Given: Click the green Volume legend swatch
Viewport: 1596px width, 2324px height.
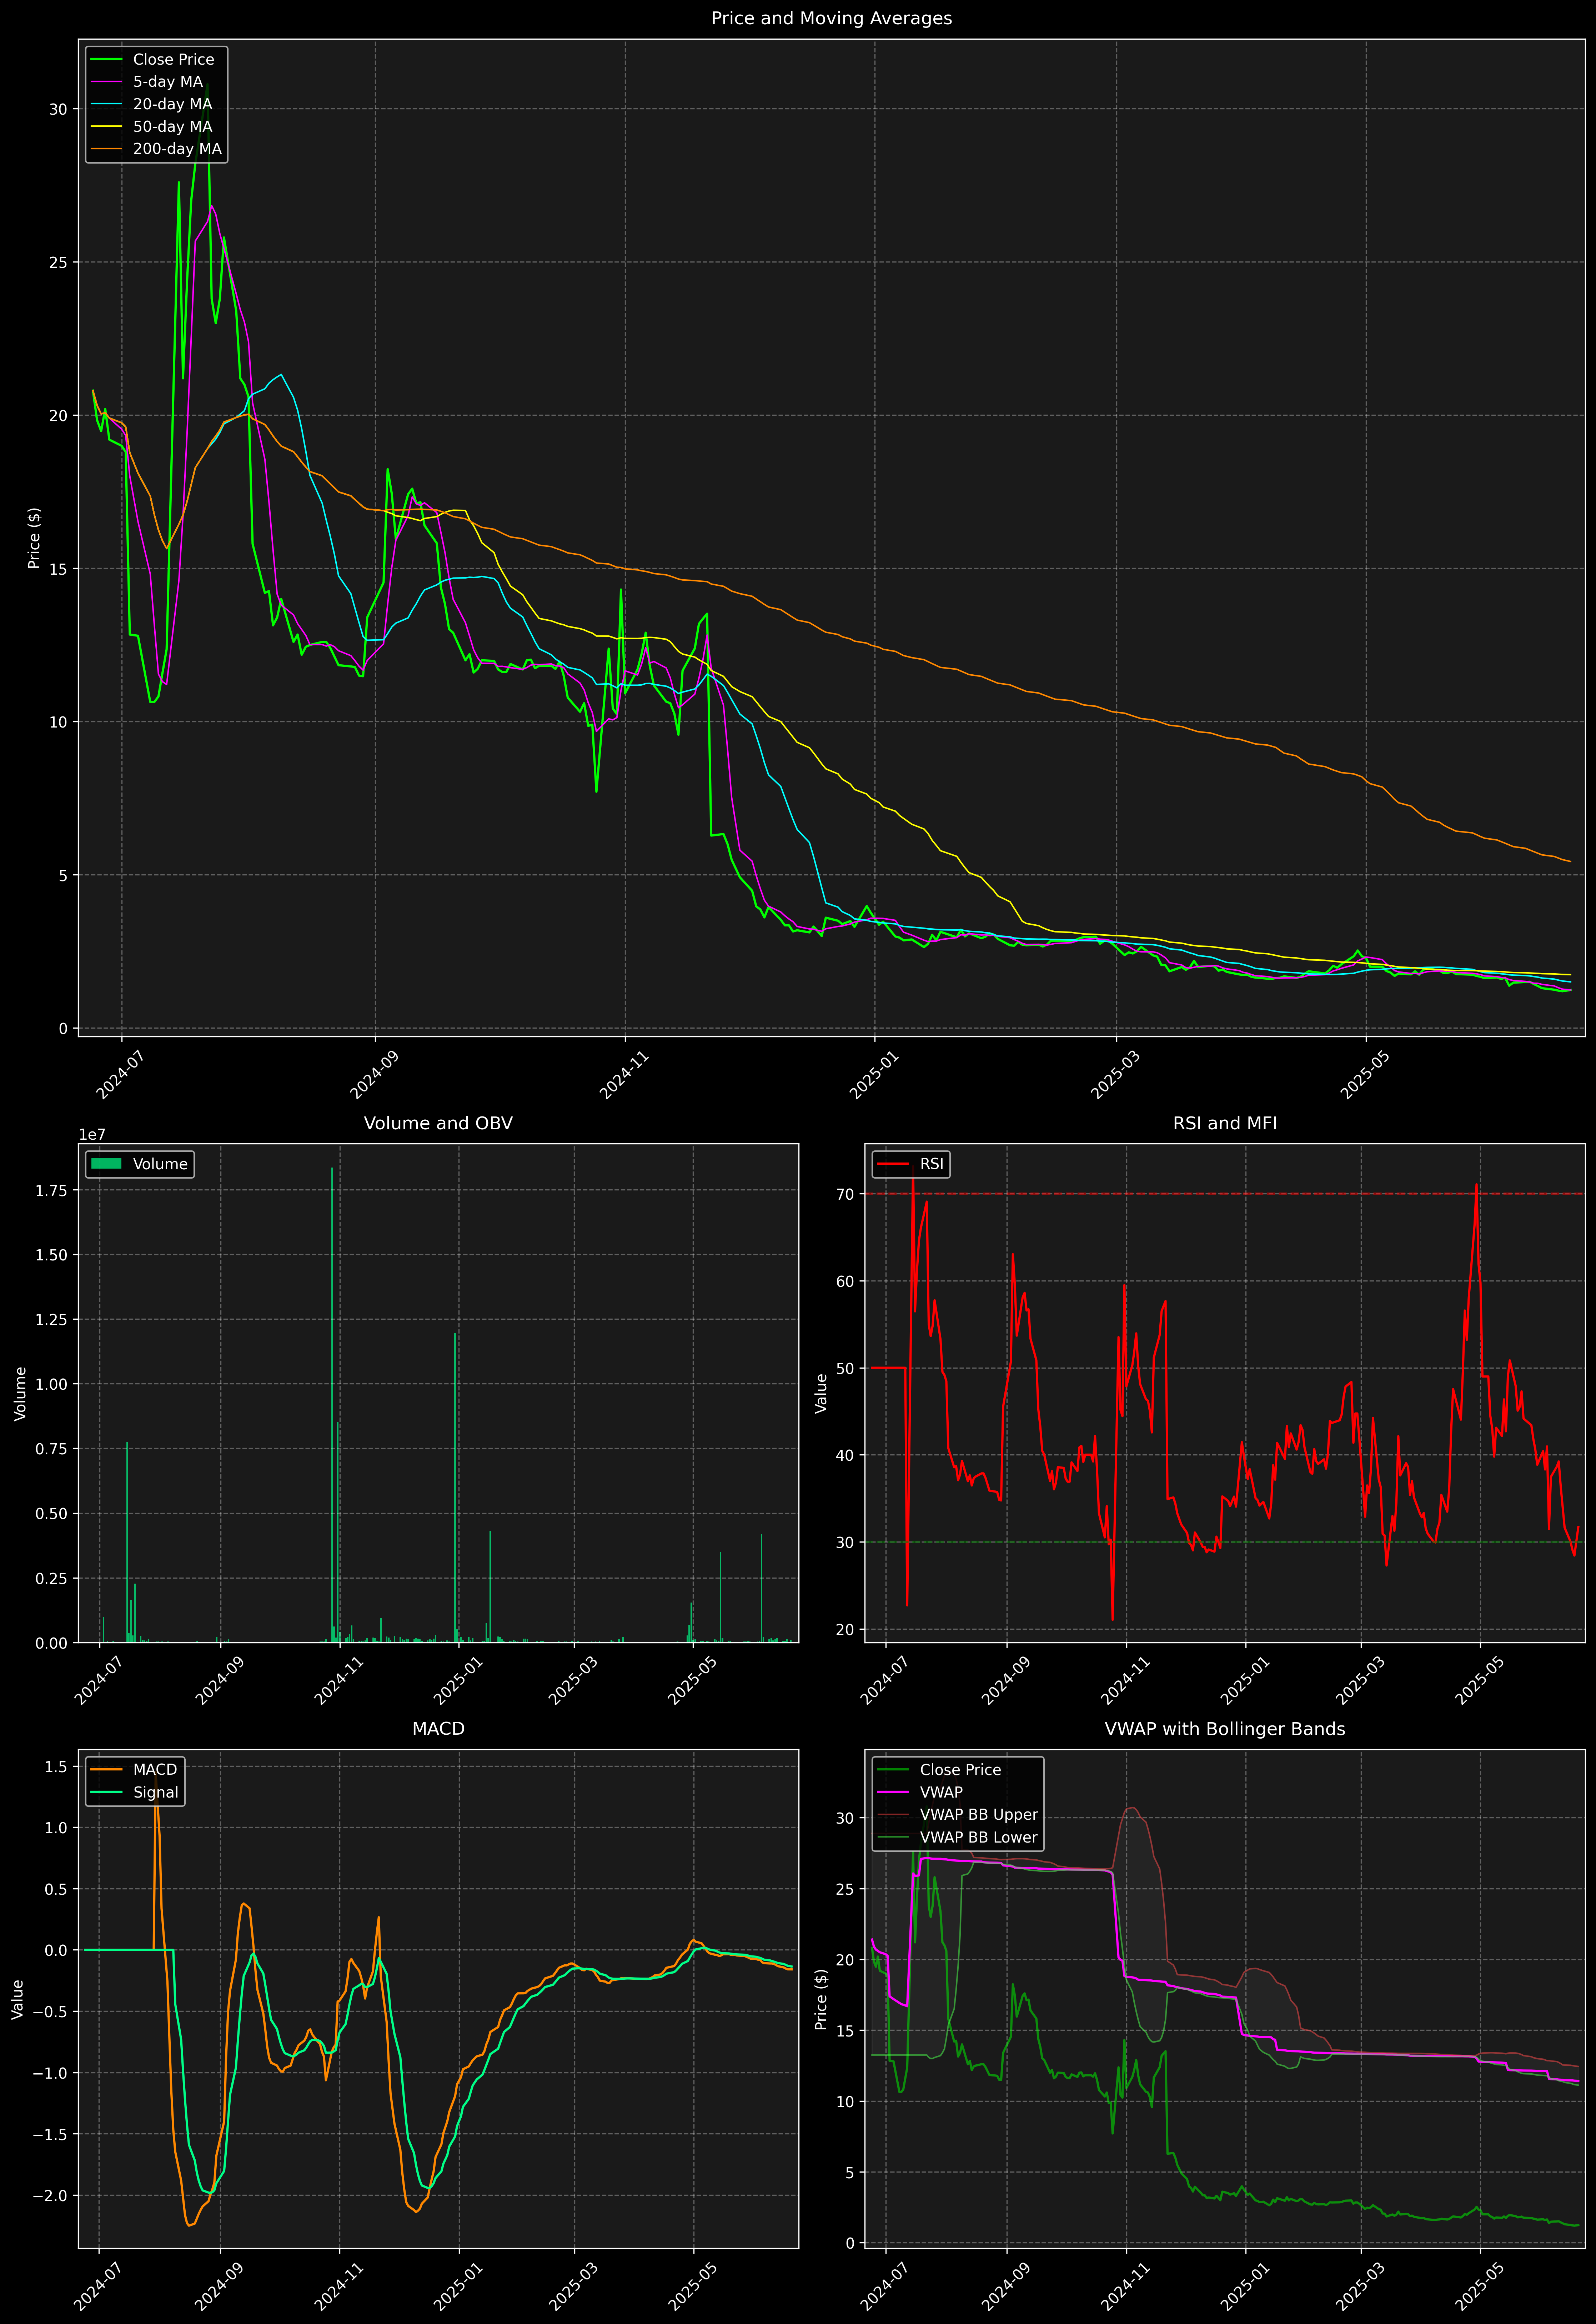Looking at the screenshot, I should pyautogui.click(x=106, y=1164).
